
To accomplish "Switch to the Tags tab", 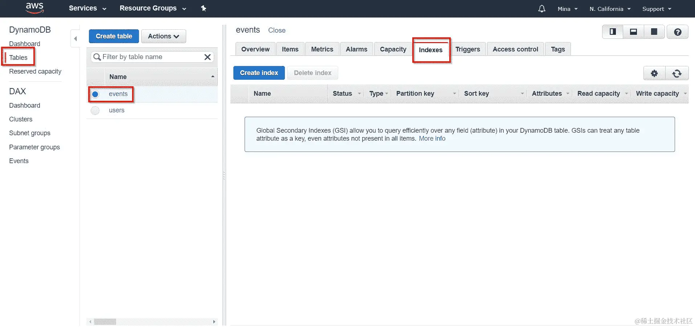I will tap(558, 49).
